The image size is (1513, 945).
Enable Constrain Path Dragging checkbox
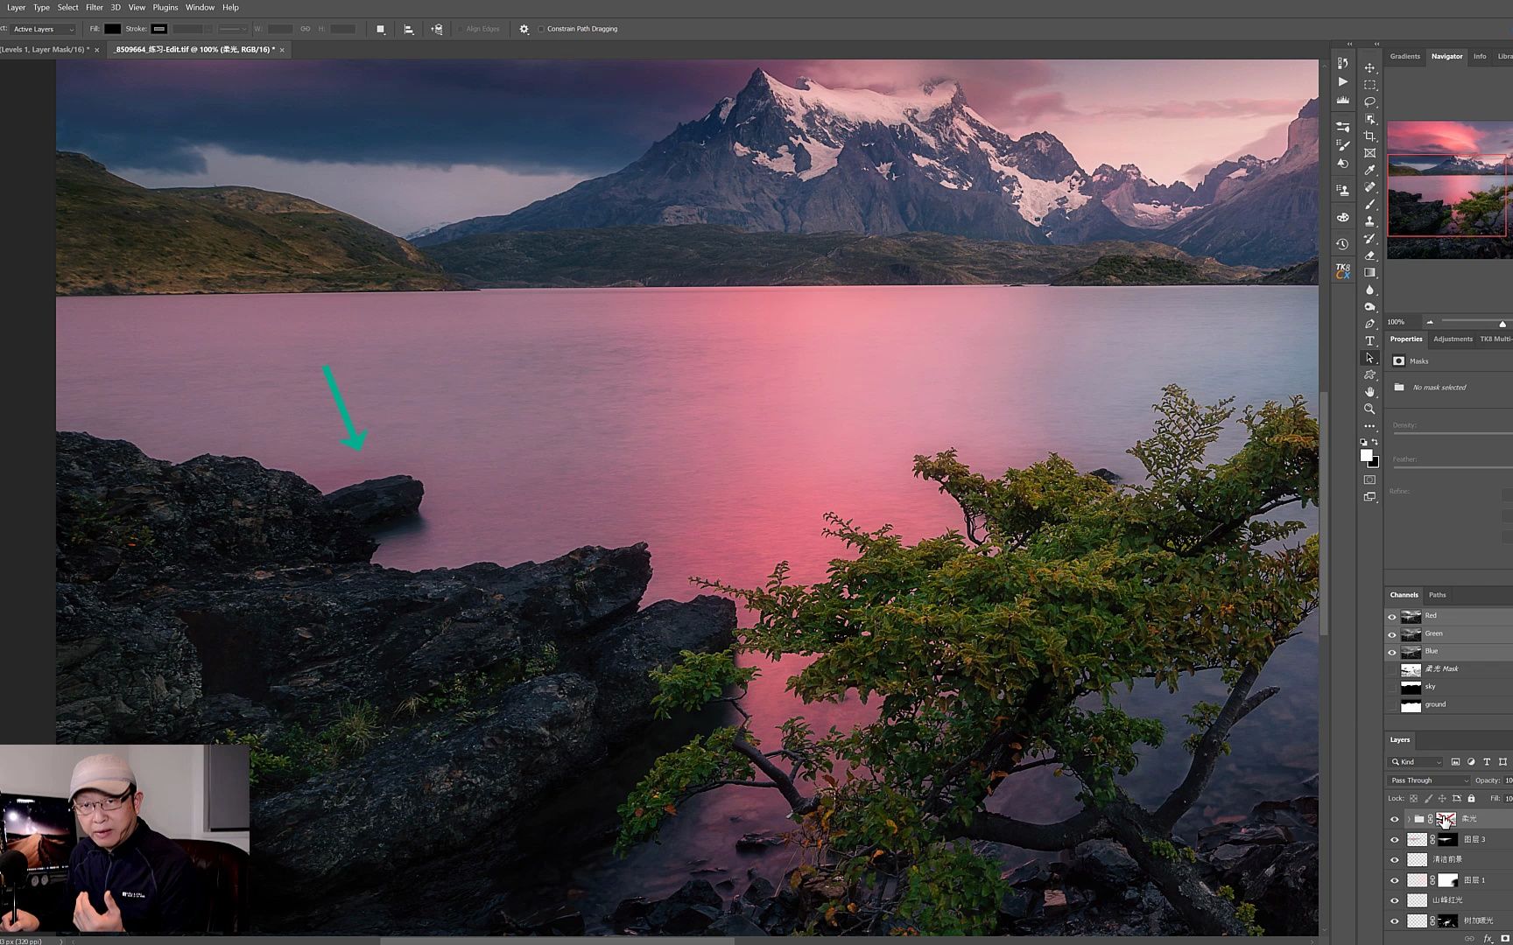click(x=541, y=29)
